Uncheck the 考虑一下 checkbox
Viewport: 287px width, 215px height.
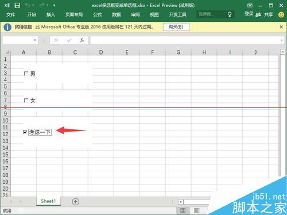click(25, 132)
